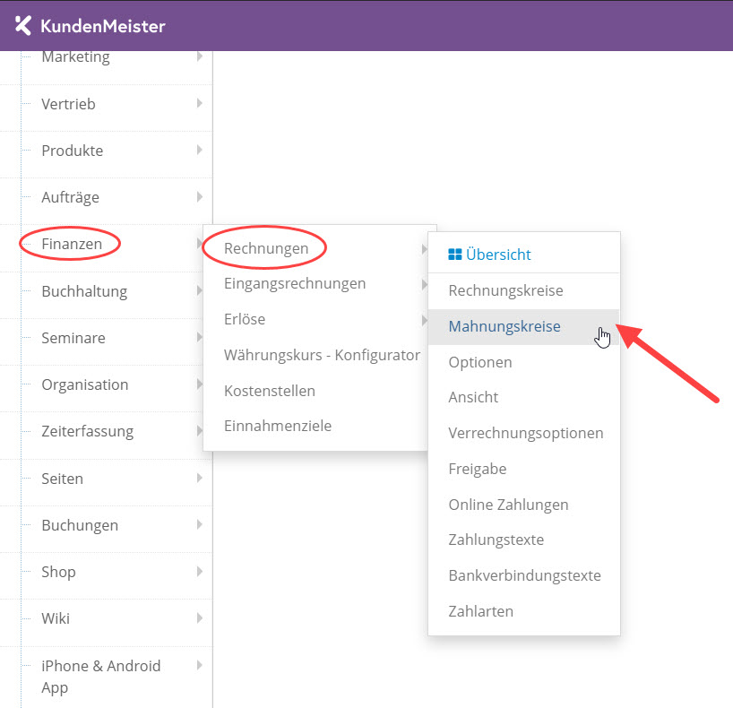The image size is (733, 708).
Task: Open the Finanzen menu
Action: tap(72, 244)
